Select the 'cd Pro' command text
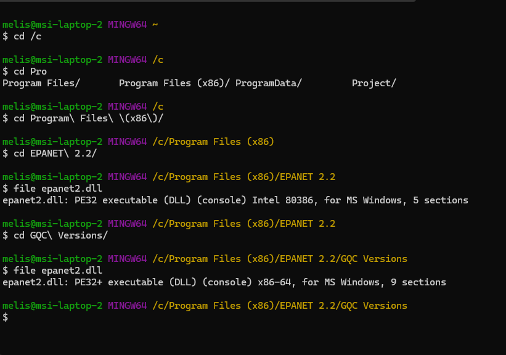This screenshot has width=506, height=355. tap(30, 71)
